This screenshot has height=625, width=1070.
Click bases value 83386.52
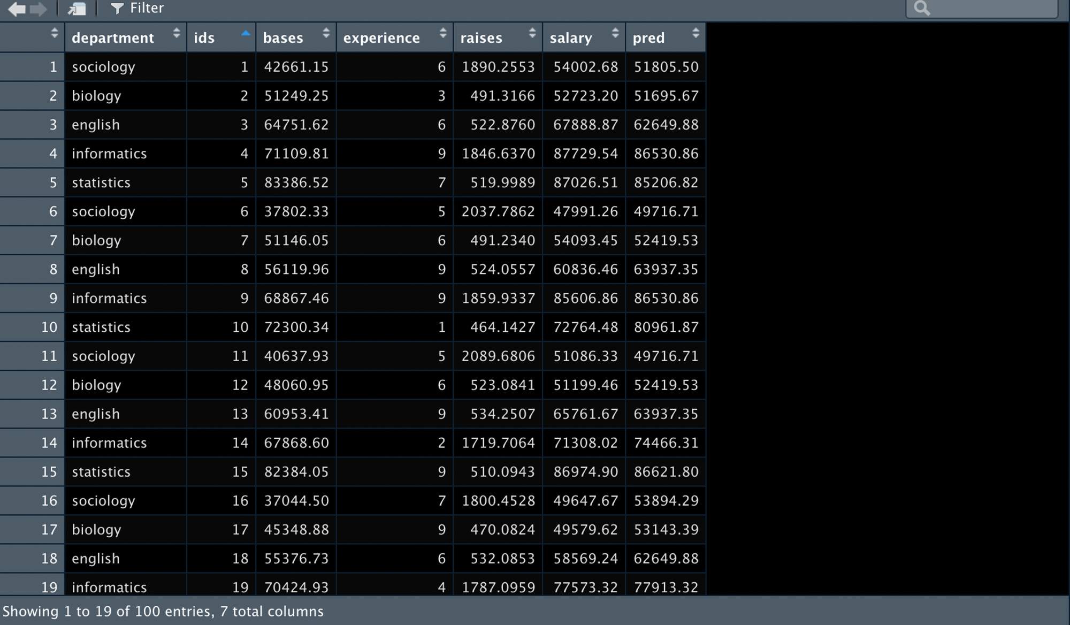(x=296, y=182)
